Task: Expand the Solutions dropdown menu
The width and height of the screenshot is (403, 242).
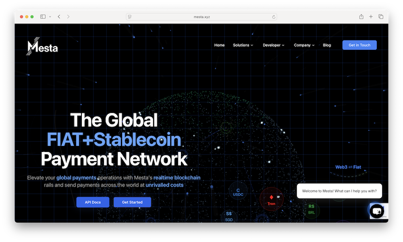Action: click(x=243, y=45)
